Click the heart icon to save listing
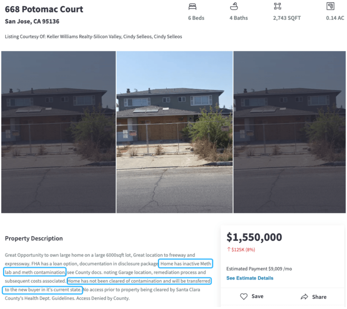This screenshot has width=347, height=309. coord(244,296)
